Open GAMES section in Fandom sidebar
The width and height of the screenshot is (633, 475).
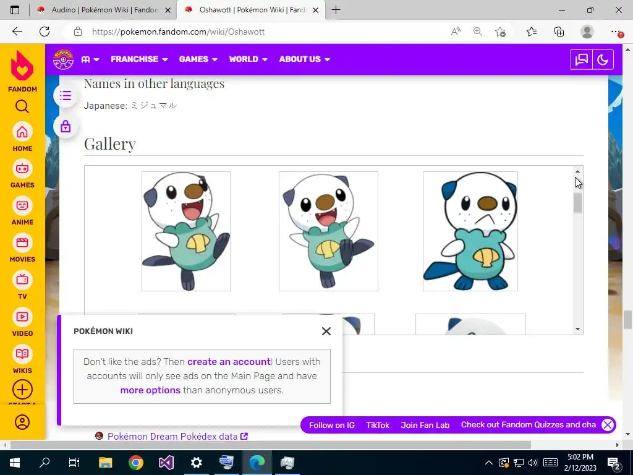click(x=22, y=174)
